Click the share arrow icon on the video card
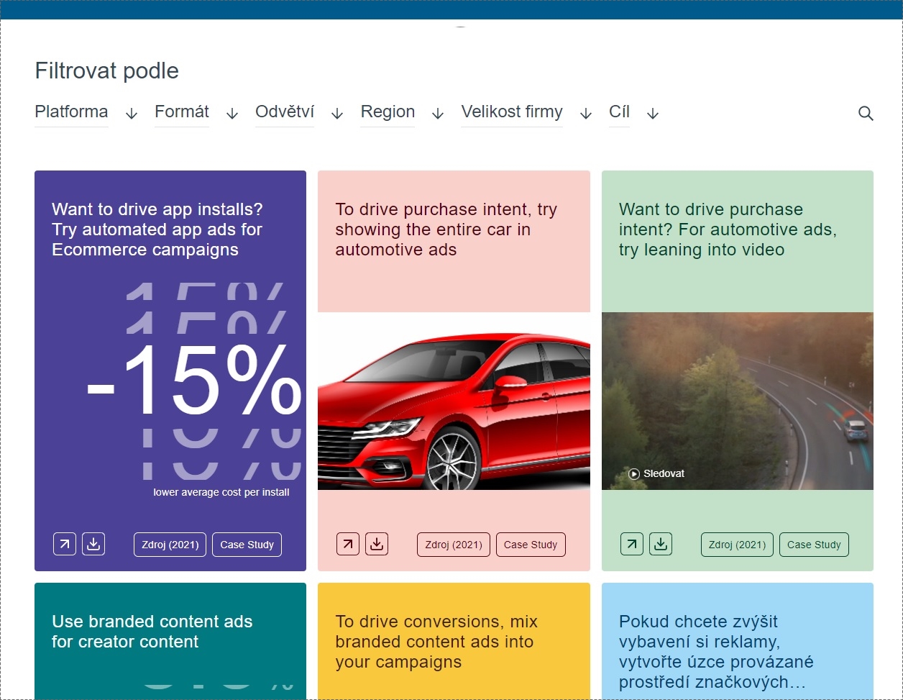 (x=631, y=544)
